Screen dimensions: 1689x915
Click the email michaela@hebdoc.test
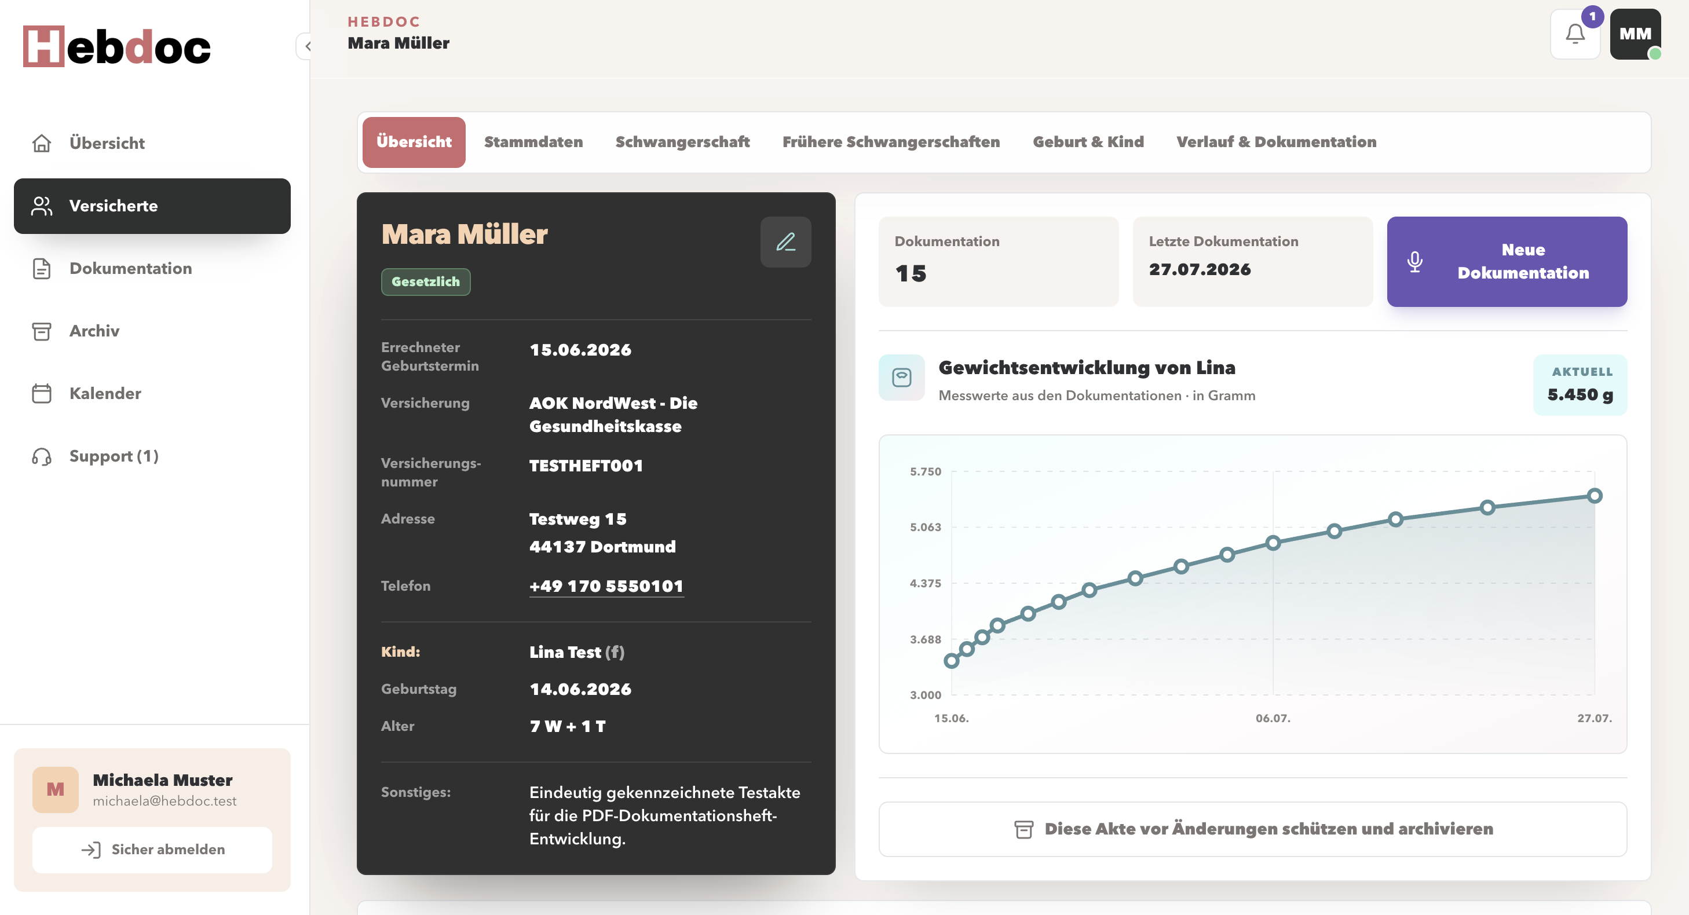coord(164,801)
